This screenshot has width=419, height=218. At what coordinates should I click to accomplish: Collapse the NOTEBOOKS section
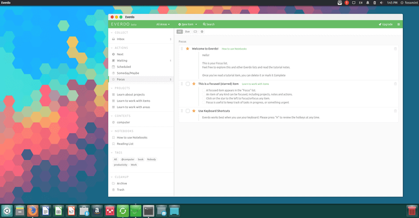point(112,131)
